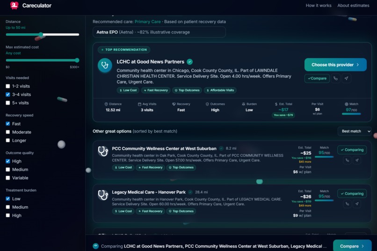The image size is (377, 251).
Task: Click the Max estimated cost slider handle
Action: click(77, 60)
